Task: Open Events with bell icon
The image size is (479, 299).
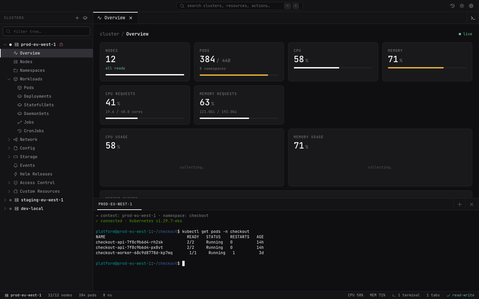Action: [x=46, y=165]
